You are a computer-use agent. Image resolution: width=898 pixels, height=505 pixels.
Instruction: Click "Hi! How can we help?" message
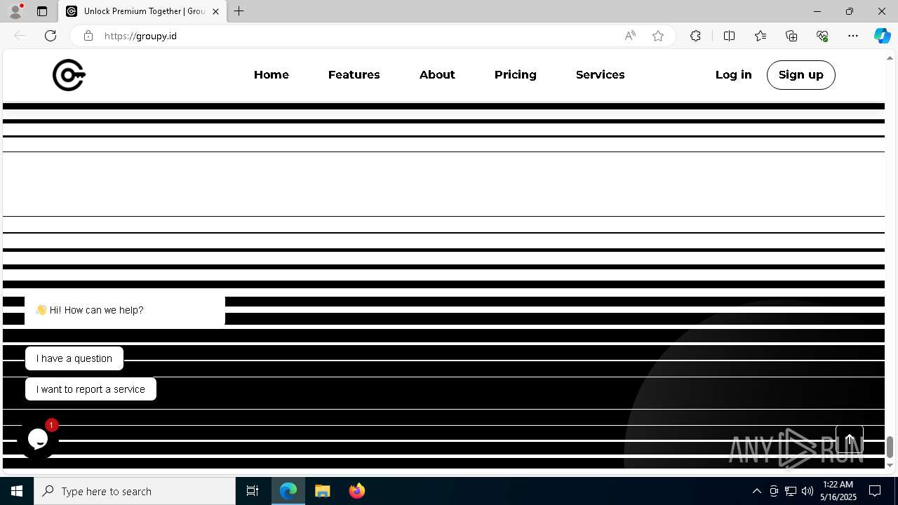click(125, 310)
